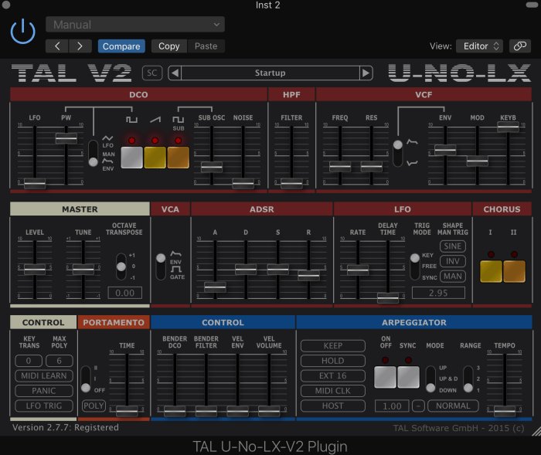This screenshot has width=541, height=455.
Task: Turn on the arpeggiator ON/OFF button
Action: tap(385, 377)
